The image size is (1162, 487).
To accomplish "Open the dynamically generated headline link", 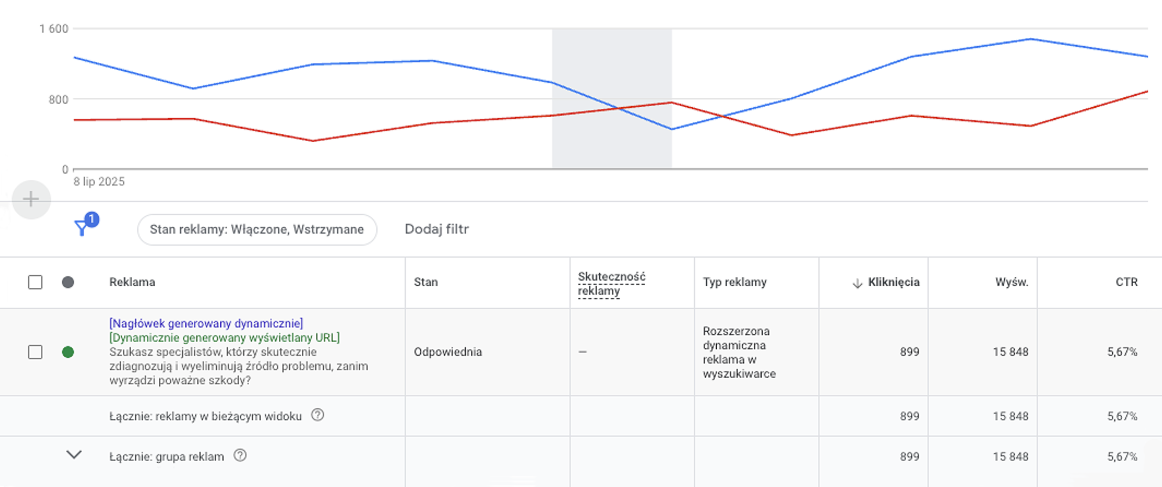I will point(206,323).
